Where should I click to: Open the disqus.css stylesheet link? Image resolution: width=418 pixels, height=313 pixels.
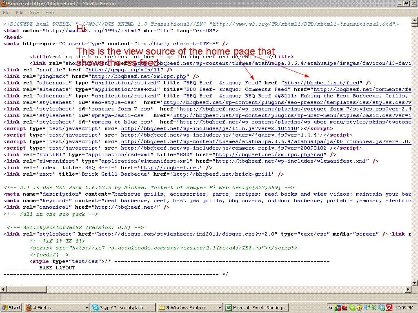click(186, 234)
